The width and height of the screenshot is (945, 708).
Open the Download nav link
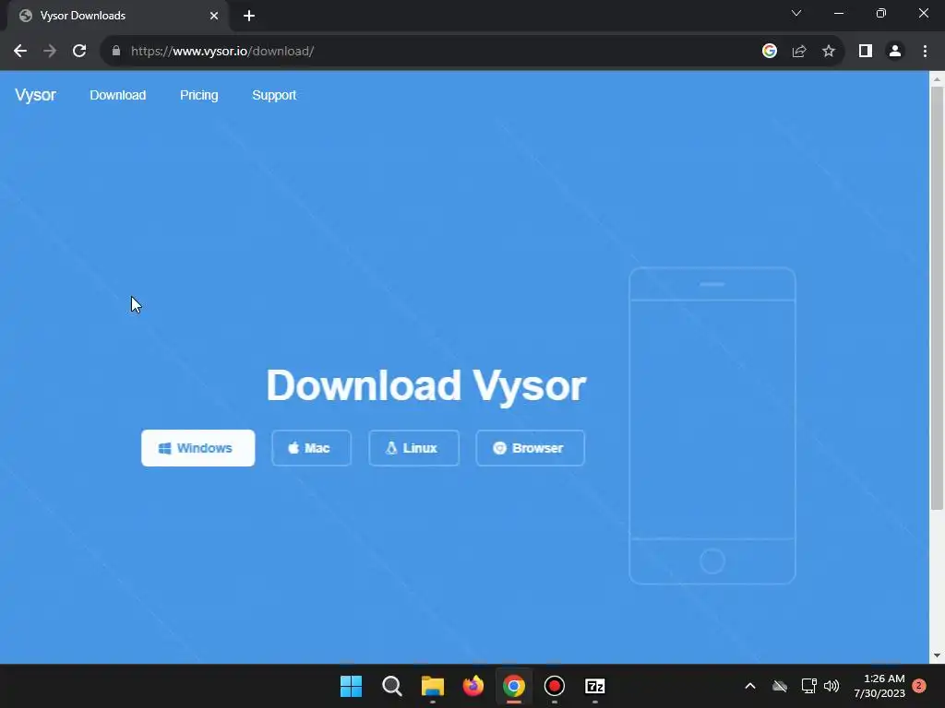tap(117, 95)
